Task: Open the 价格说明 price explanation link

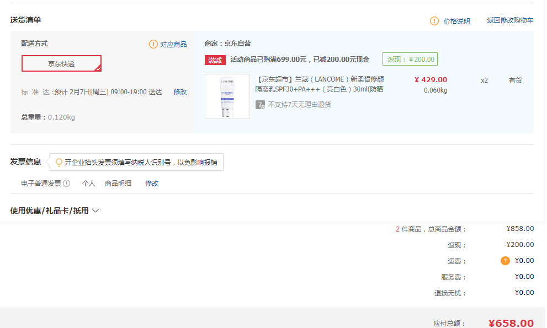Action: pyautogui.click(x=456, y=21)
